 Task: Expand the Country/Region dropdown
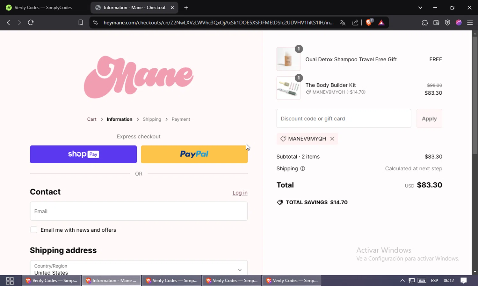point(139,268)
